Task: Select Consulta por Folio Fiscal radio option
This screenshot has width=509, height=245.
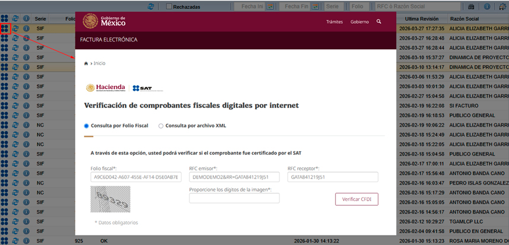Action: point(87,126)
